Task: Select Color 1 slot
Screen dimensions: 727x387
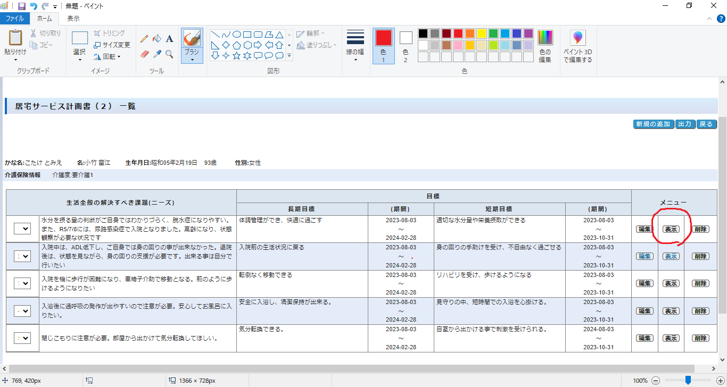Action: [383, 46]
